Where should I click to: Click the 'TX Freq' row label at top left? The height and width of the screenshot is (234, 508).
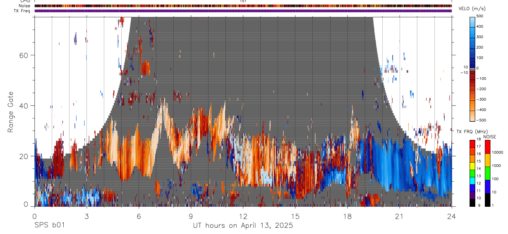pos(22,11)
